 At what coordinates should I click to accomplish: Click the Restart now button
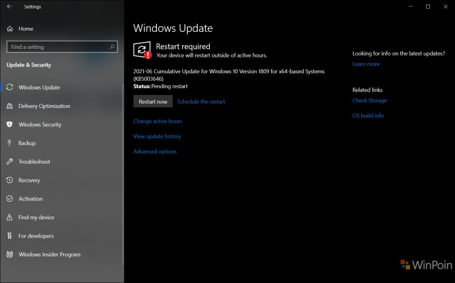tap(153, 102)
